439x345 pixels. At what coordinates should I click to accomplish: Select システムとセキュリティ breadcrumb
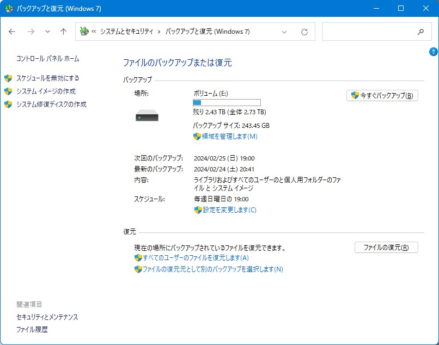point(126,32)
